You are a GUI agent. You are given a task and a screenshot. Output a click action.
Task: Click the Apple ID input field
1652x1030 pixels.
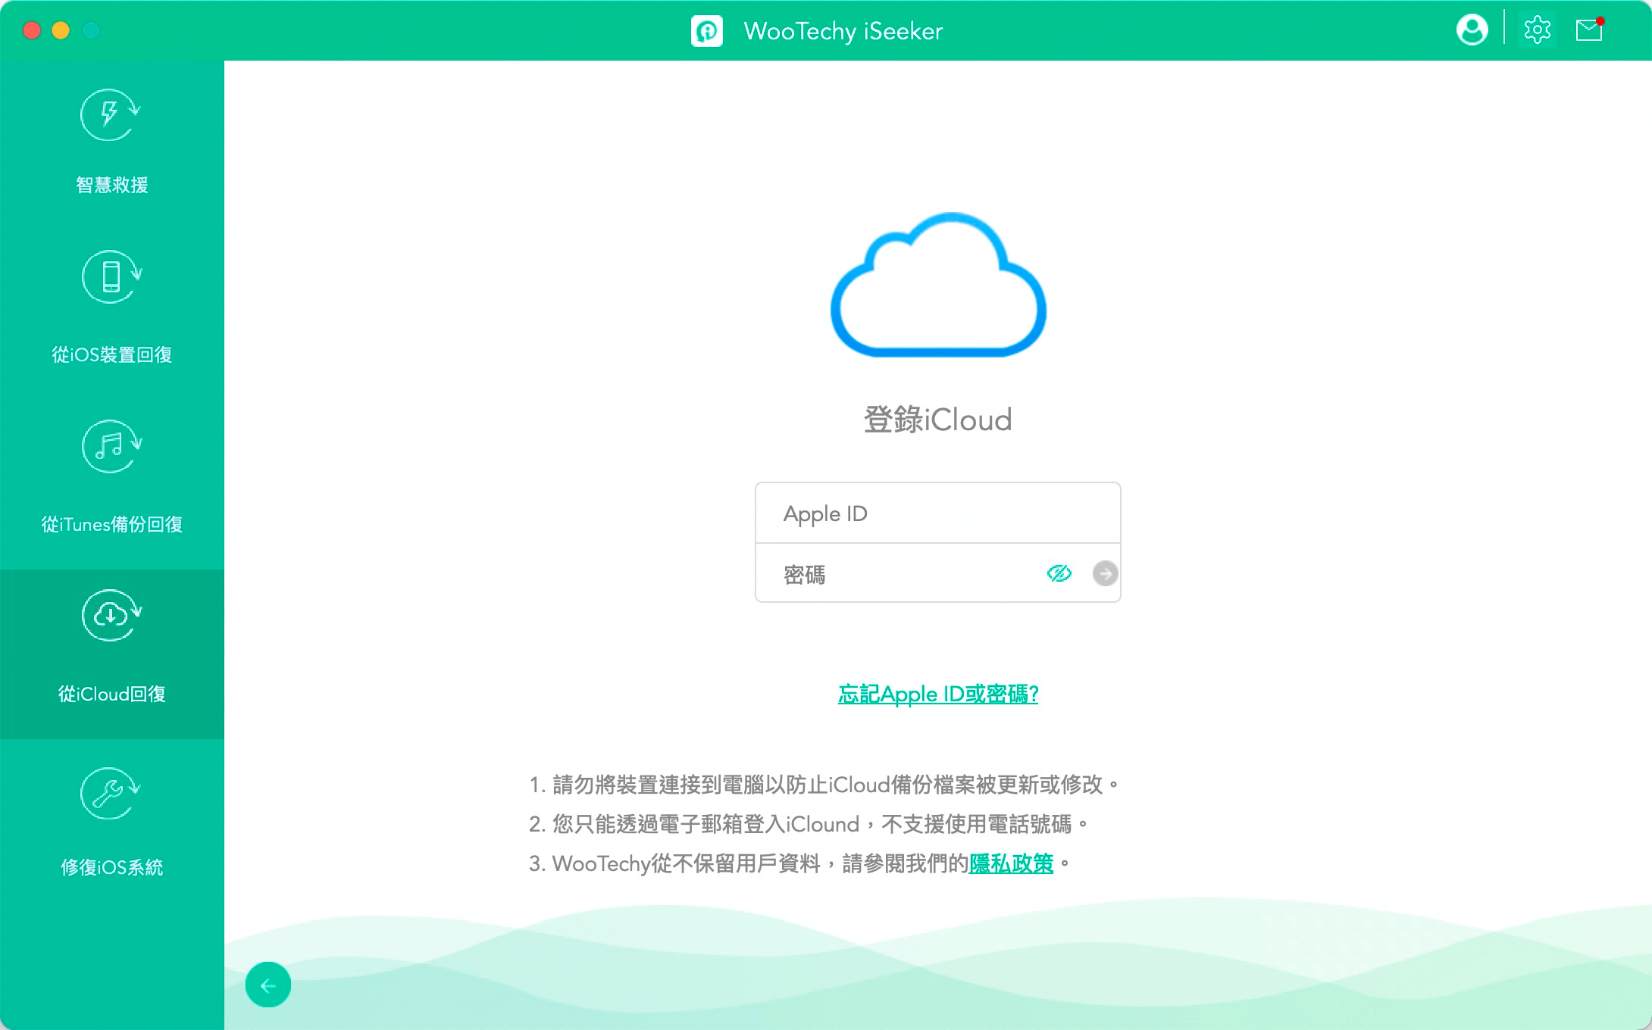(939, 513)
